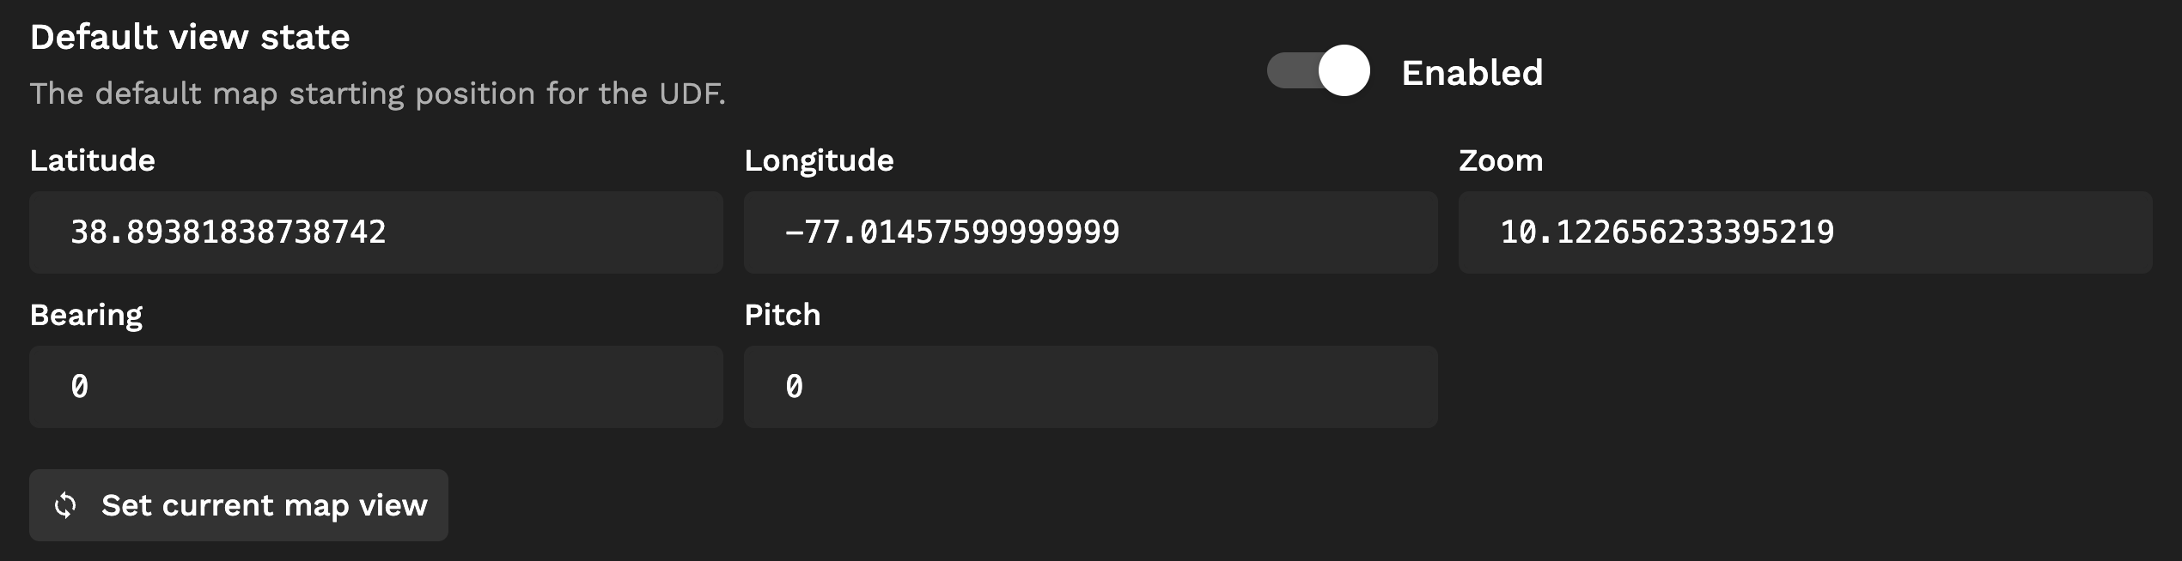Click the white knob of the Enabled switch

tap(1344, 70)
